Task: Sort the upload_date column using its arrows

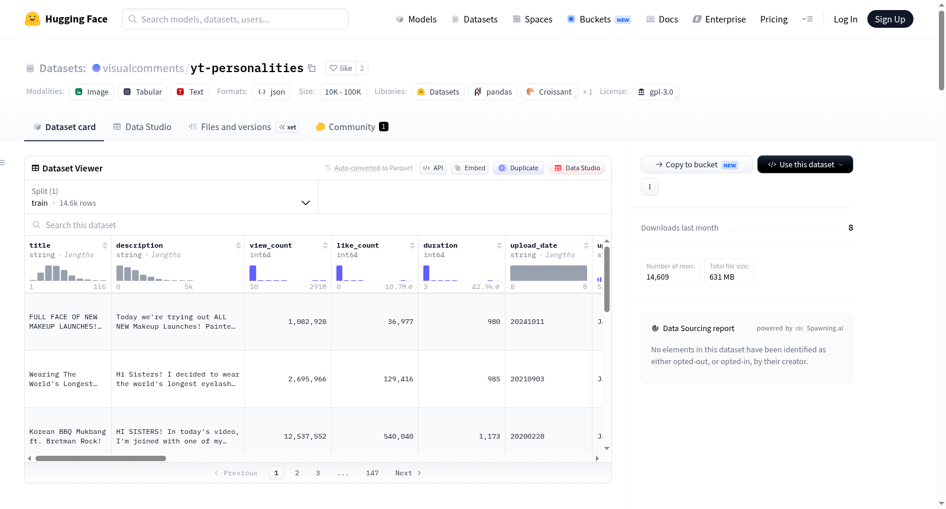Action: tap(586, 245)
